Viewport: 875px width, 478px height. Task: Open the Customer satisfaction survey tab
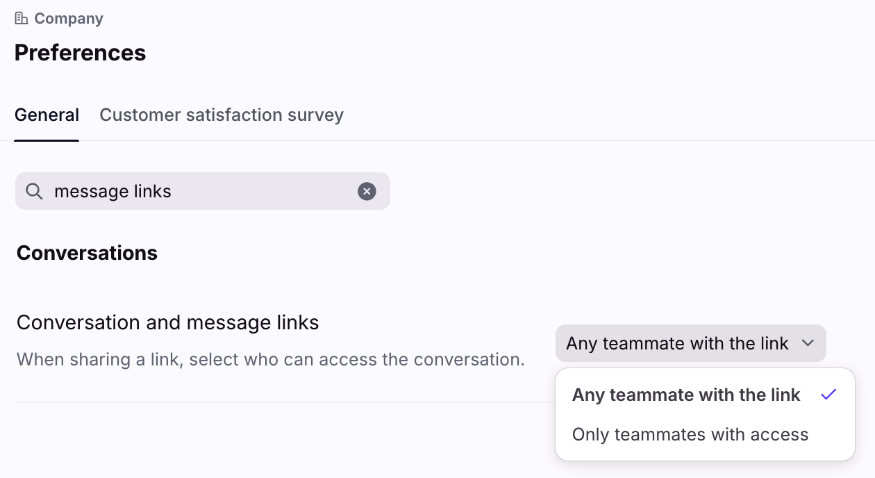(222, 115)
